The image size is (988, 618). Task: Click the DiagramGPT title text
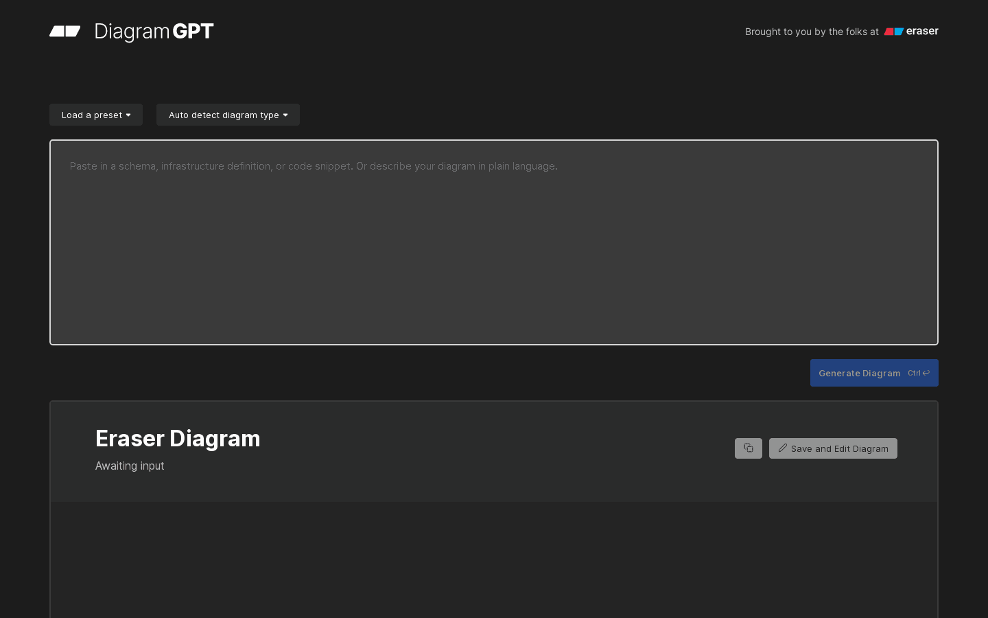tap(154, 32)
